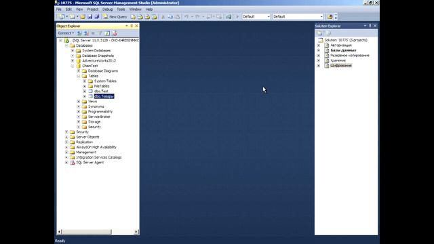Open the File menu
434x244 pixels.
tap(59, 9)
